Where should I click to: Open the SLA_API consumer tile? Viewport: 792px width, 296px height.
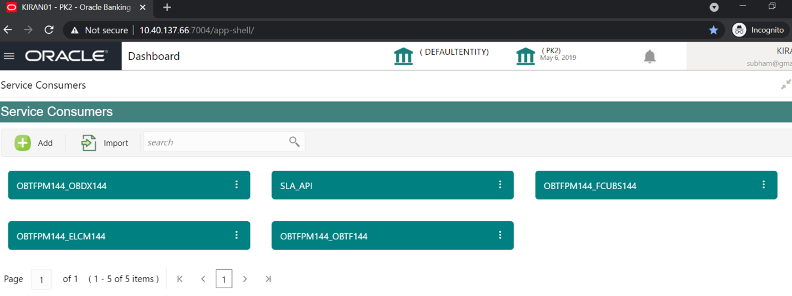click(x=393, y=185)
